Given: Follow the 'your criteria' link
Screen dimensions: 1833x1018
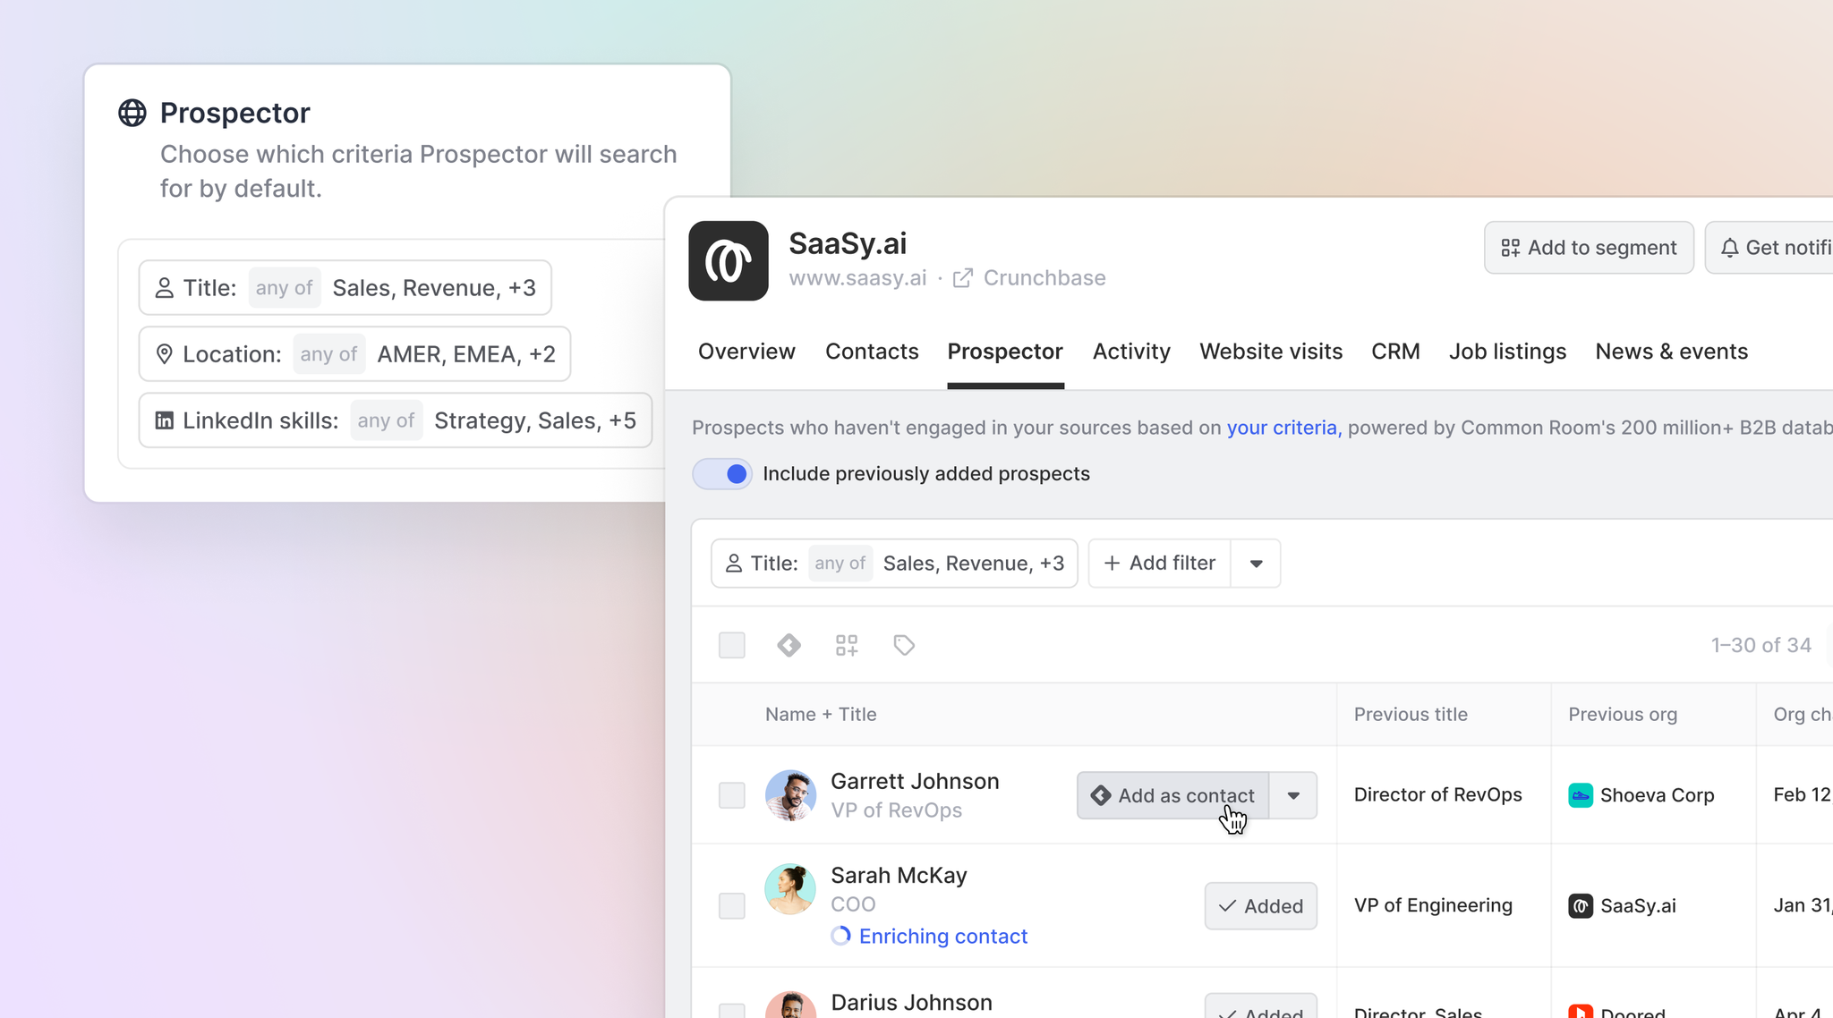Looking at the screenshot, I should [1282, 428].
